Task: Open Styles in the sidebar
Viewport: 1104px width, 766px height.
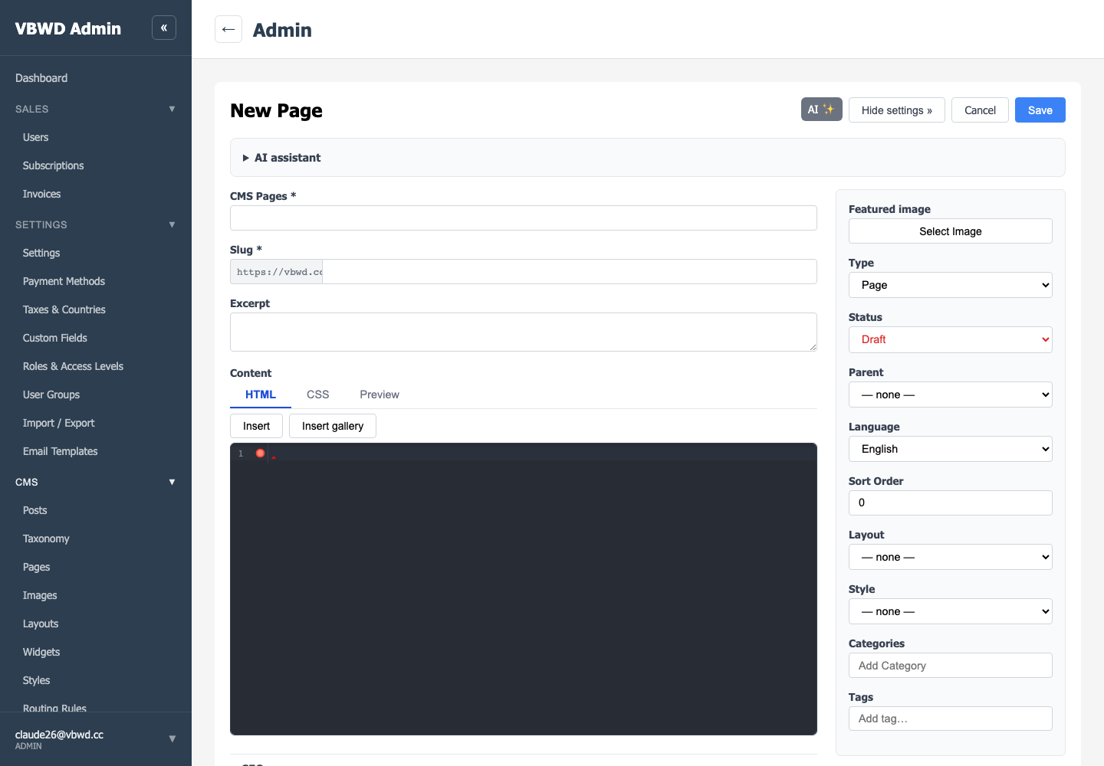Action: pos(37,680)
